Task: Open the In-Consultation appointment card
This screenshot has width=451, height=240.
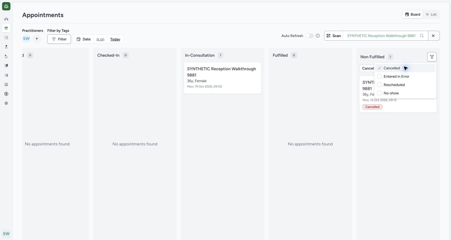Action: point(223,78)
